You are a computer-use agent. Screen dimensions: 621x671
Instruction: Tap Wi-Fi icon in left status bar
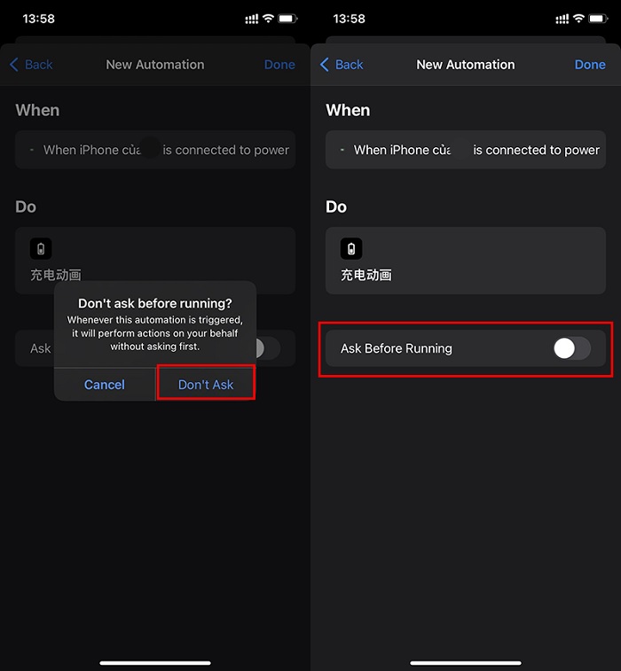[x=268, y=19]
